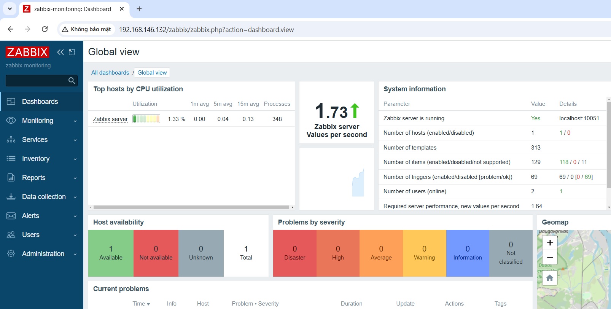Click the search magnifier icon in sidebar
This screenshot has height=309, width=611.
(x=72, y=81)
